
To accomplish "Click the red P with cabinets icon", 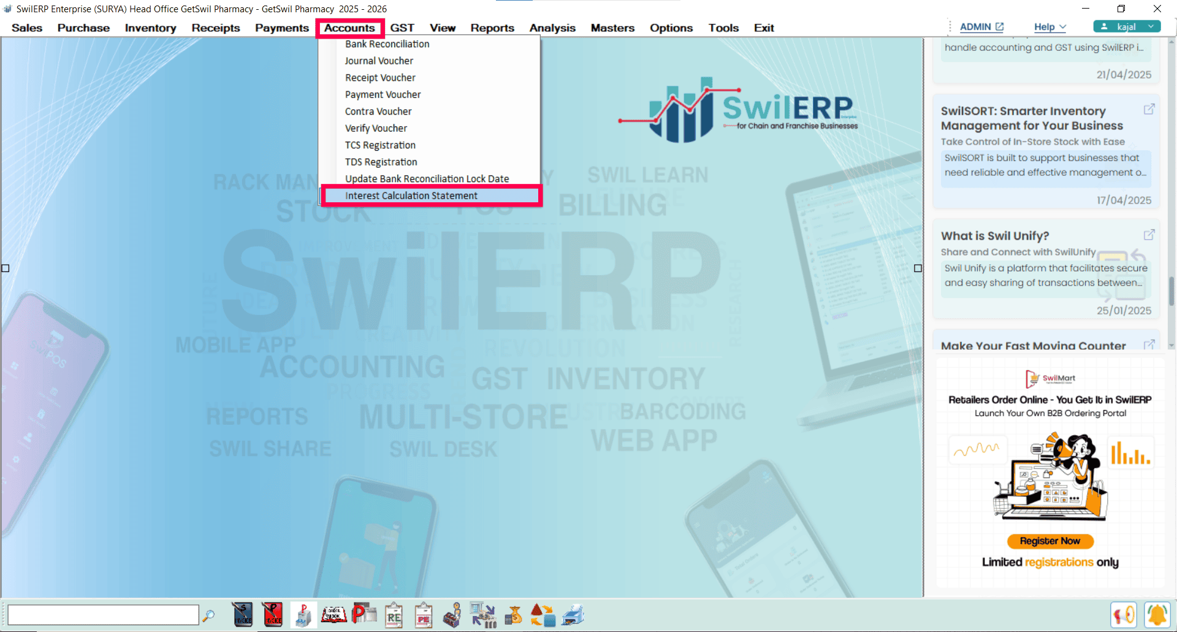I will [364, 615].
